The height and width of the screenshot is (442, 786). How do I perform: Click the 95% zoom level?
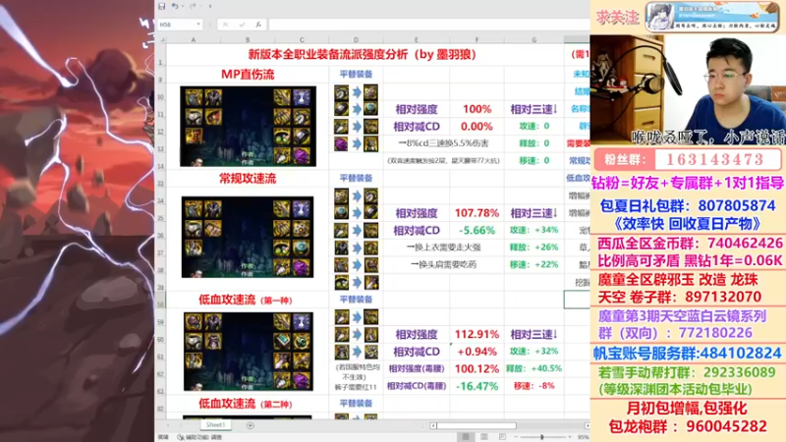pos(583,437)
